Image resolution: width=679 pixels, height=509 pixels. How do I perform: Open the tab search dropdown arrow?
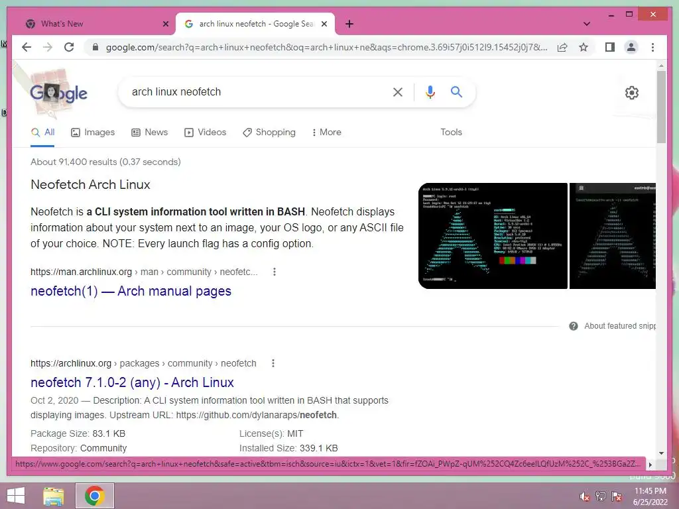click(587, 24)
